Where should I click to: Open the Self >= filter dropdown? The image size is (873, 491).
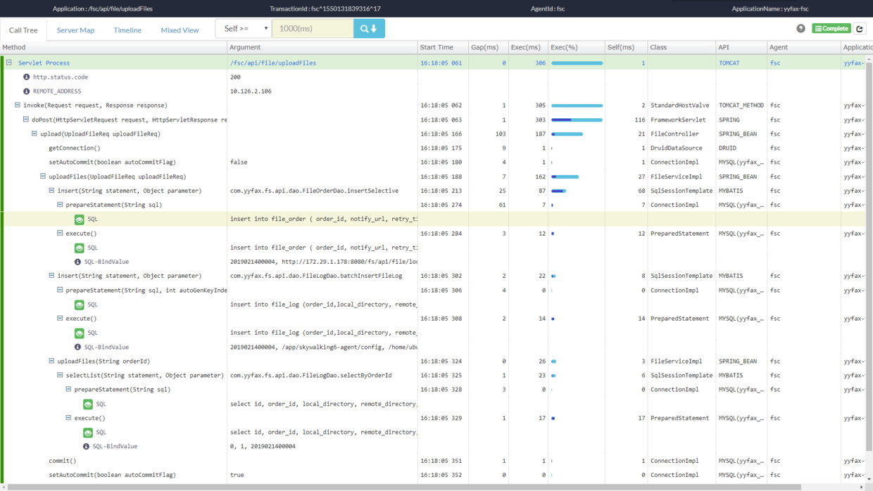243,29
